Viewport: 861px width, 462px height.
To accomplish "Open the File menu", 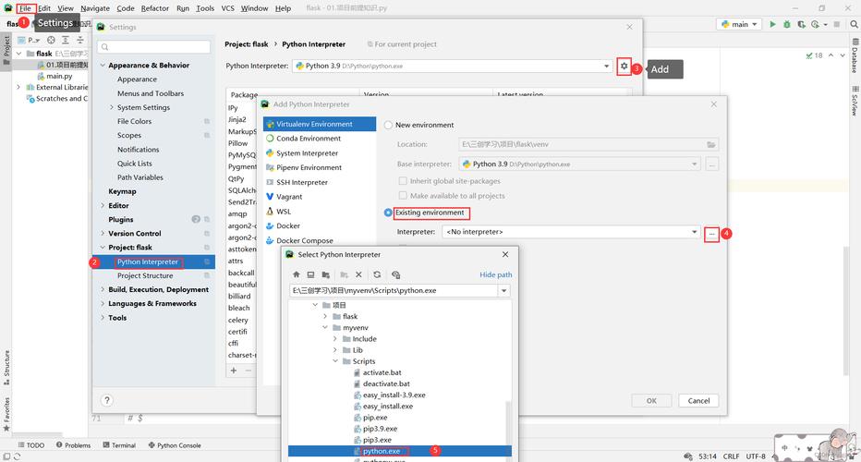I will pyautogui.click(x=25, y=8).
